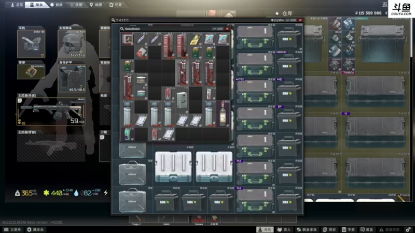Go to the 藏身处 hideout

(x=35, y=229)
